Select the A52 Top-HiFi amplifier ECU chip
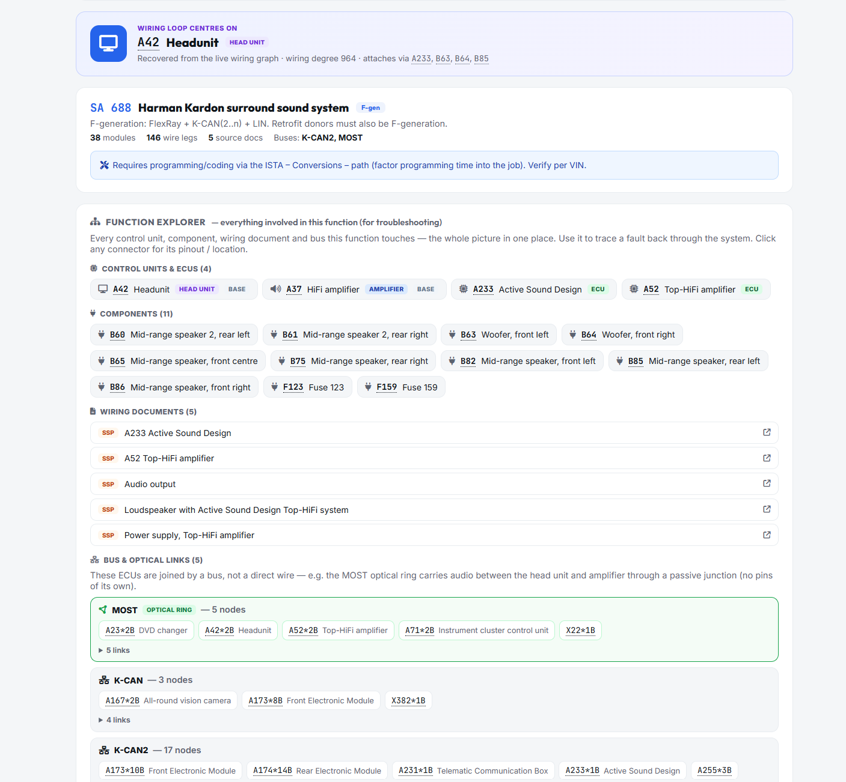The width and height of the screenshot is (846, 782). 696,289
